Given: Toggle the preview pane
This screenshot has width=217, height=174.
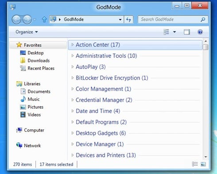Looking at the screenshot, I should click(x=187, y=32).
